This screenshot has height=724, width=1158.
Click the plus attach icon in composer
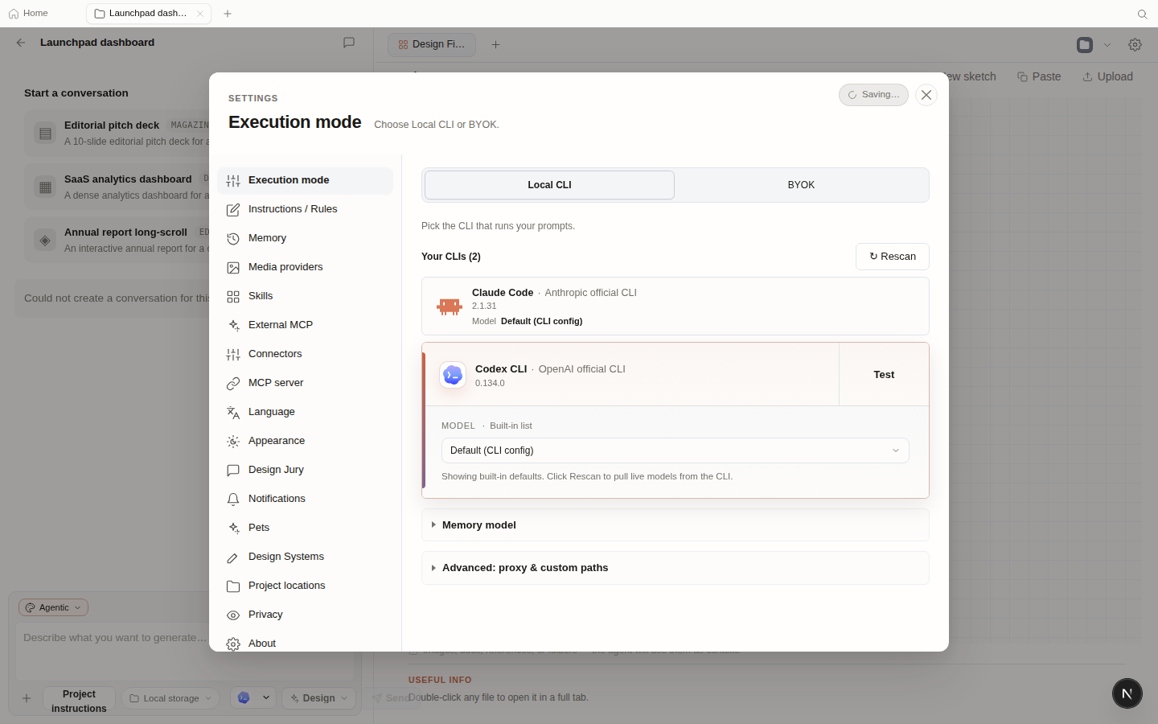(27, 698)
